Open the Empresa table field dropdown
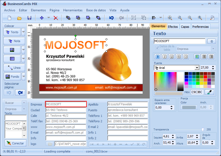The image size is (221, 156). point(213,49)
